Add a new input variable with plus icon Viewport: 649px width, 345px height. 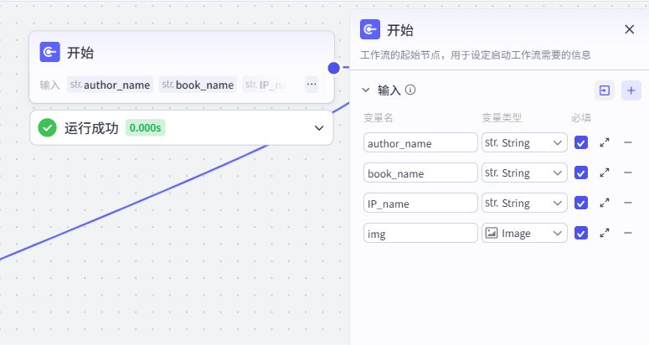pyautogui.click(x=631, y=90)
